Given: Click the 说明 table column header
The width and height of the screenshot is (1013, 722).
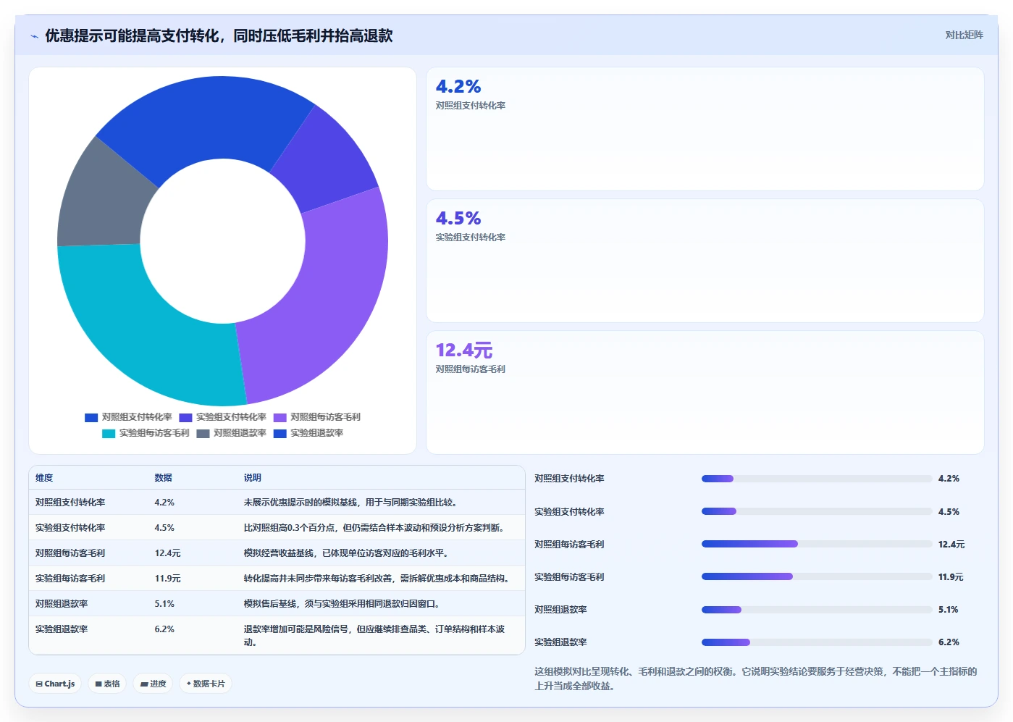Looking at the screenshot, I should tap(252, 478).
